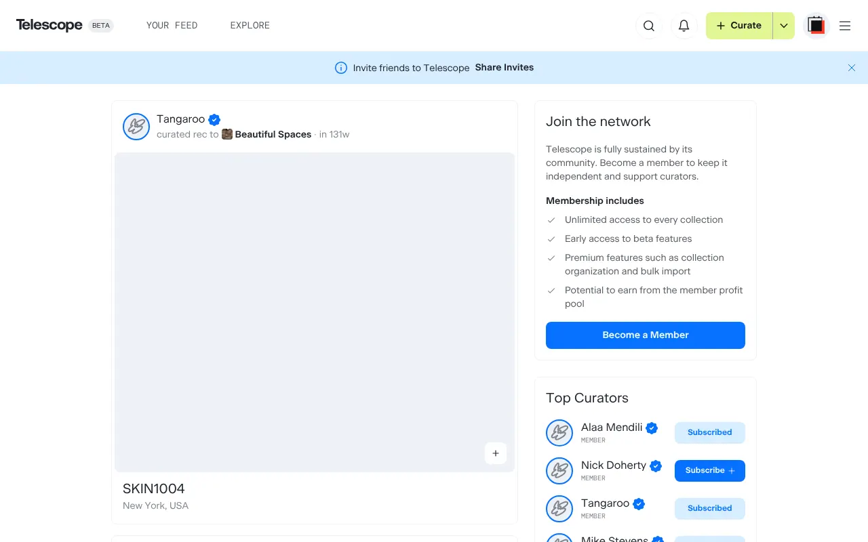Image resolution: width=868 pixels, height=542 pixels.
Task: Click Alaa Mendili's name
Action: 612,428
